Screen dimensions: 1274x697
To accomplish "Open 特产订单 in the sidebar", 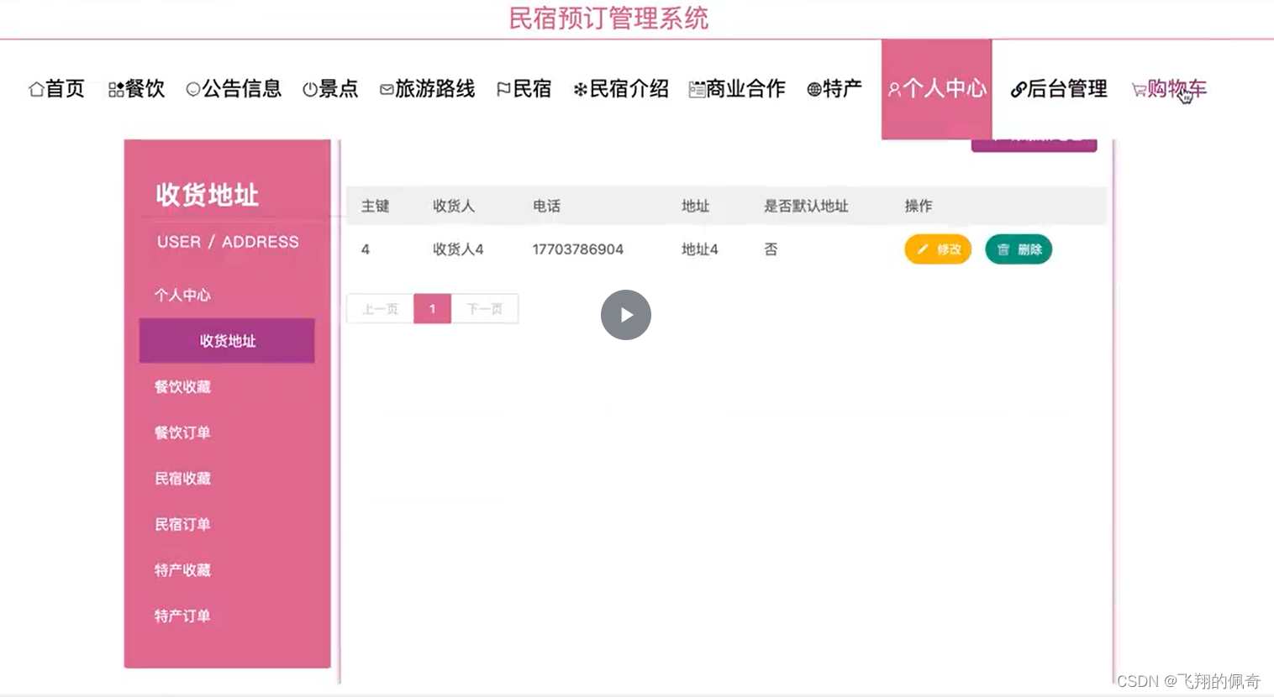I will [182, 616].
